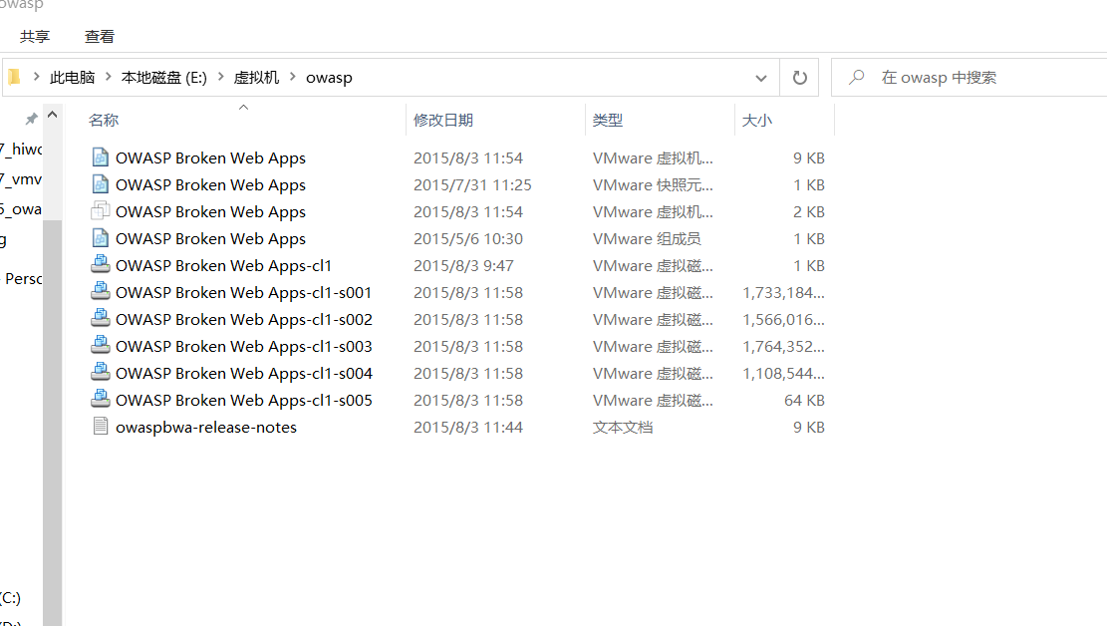1107x626 pixels.
Task: Sort files by the 大小 column header
Action: click(x=757, y=120)
